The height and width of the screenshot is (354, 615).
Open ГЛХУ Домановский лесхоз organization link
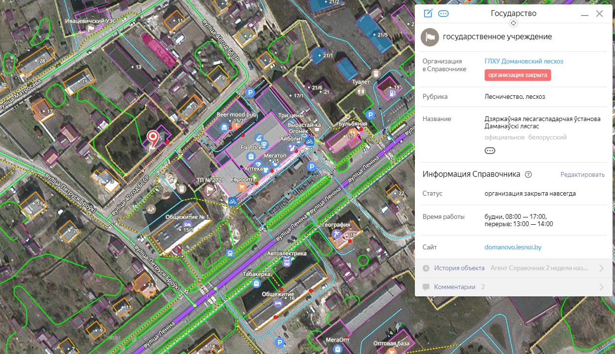point(524,62)
